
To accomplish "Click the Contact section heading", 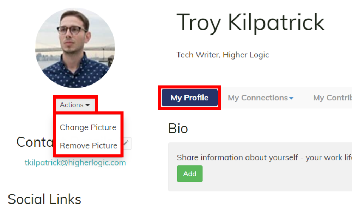I will (35, 142).
